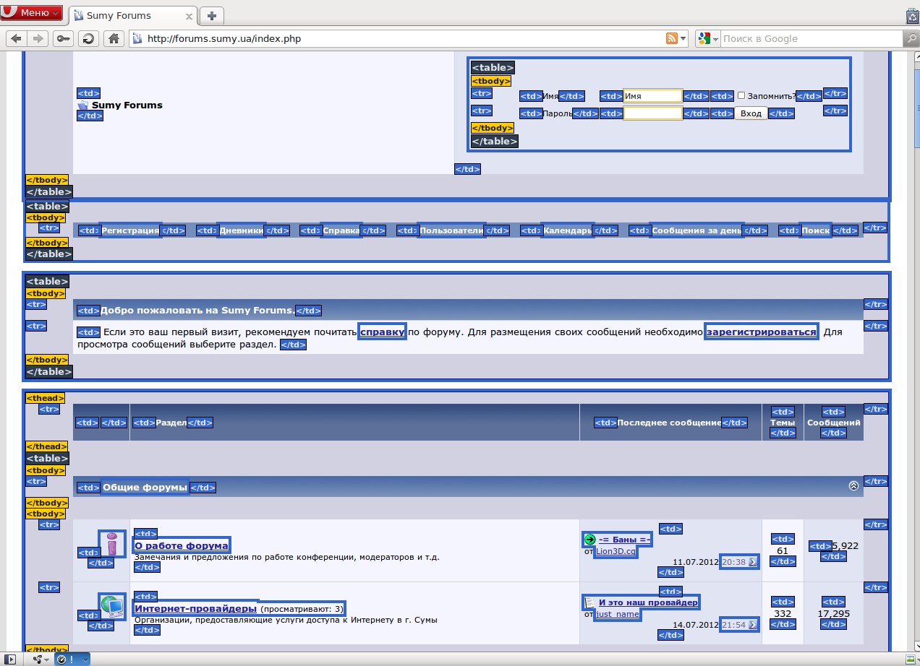Expand the address bar history dropdown
The image size is (920, 666).
coord(683,39)
